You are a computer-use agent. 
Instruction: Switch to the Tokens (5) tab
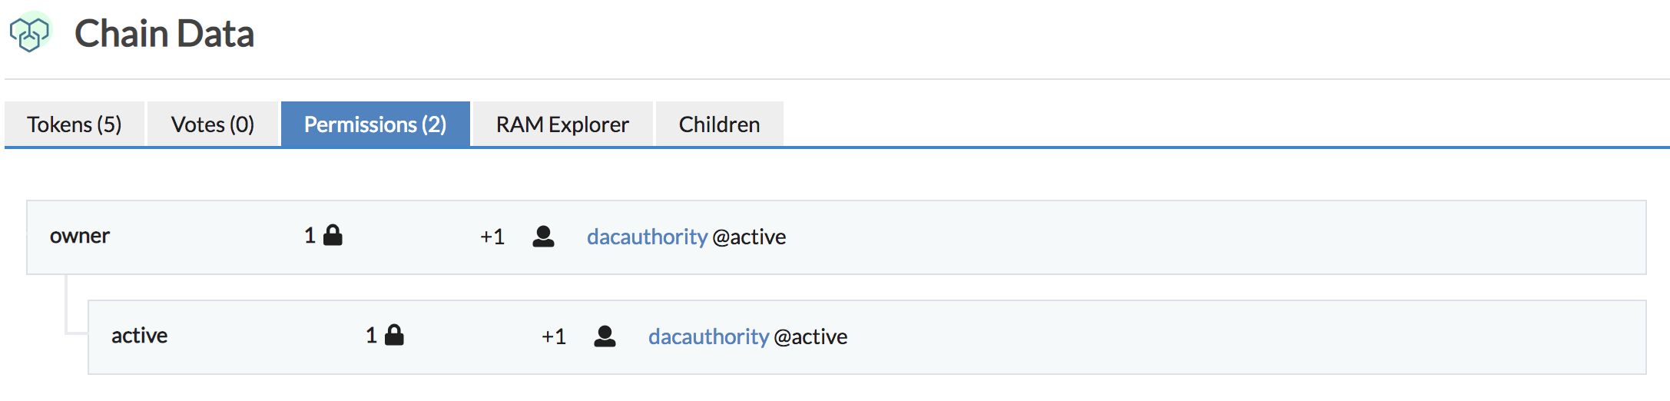[x=75, y=124]
